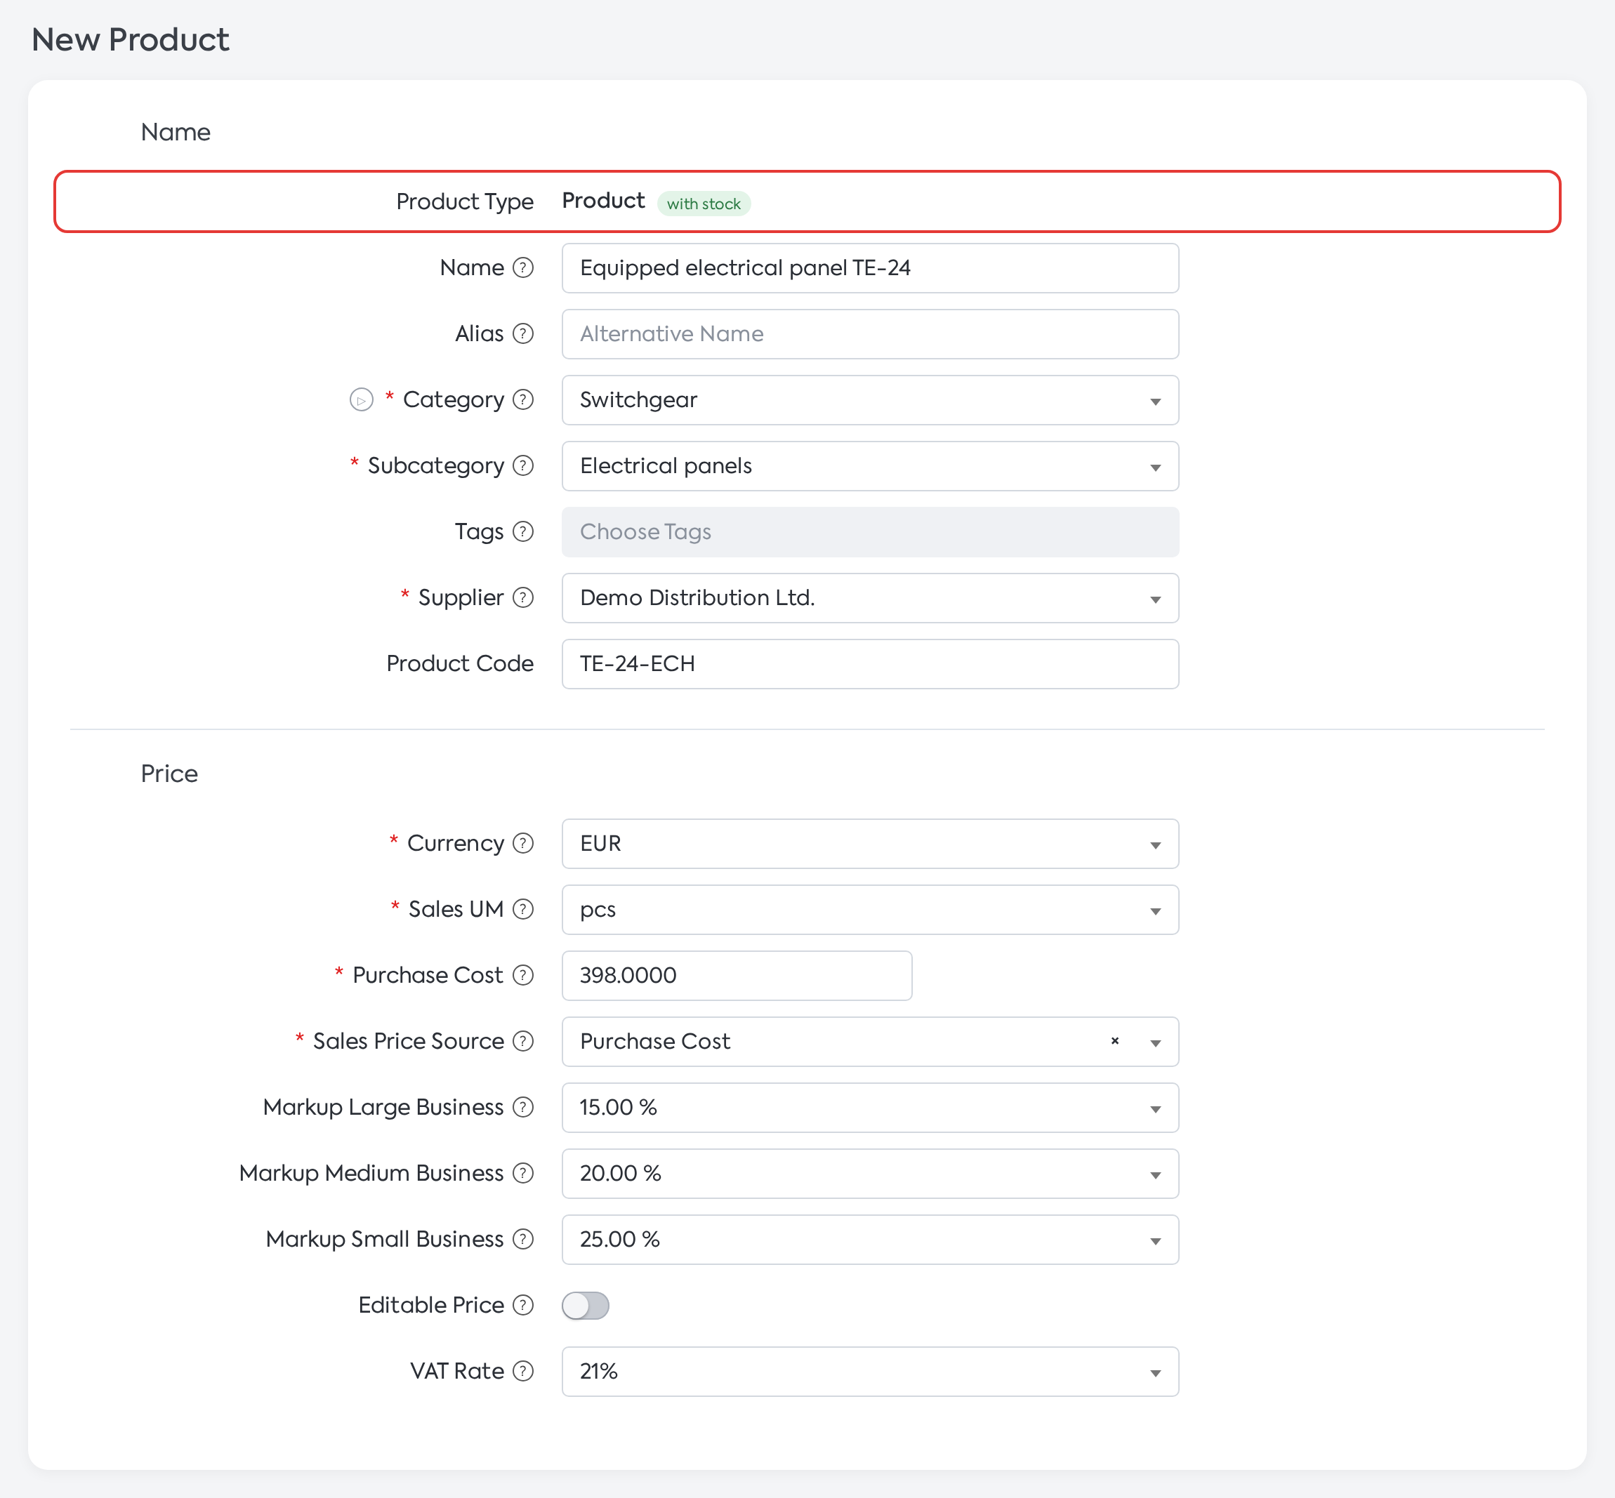Image resolution: width=1615 pixels, height=1498 pixels.
Task: Click the help icon next to Tags
Action: click(524, 532)
